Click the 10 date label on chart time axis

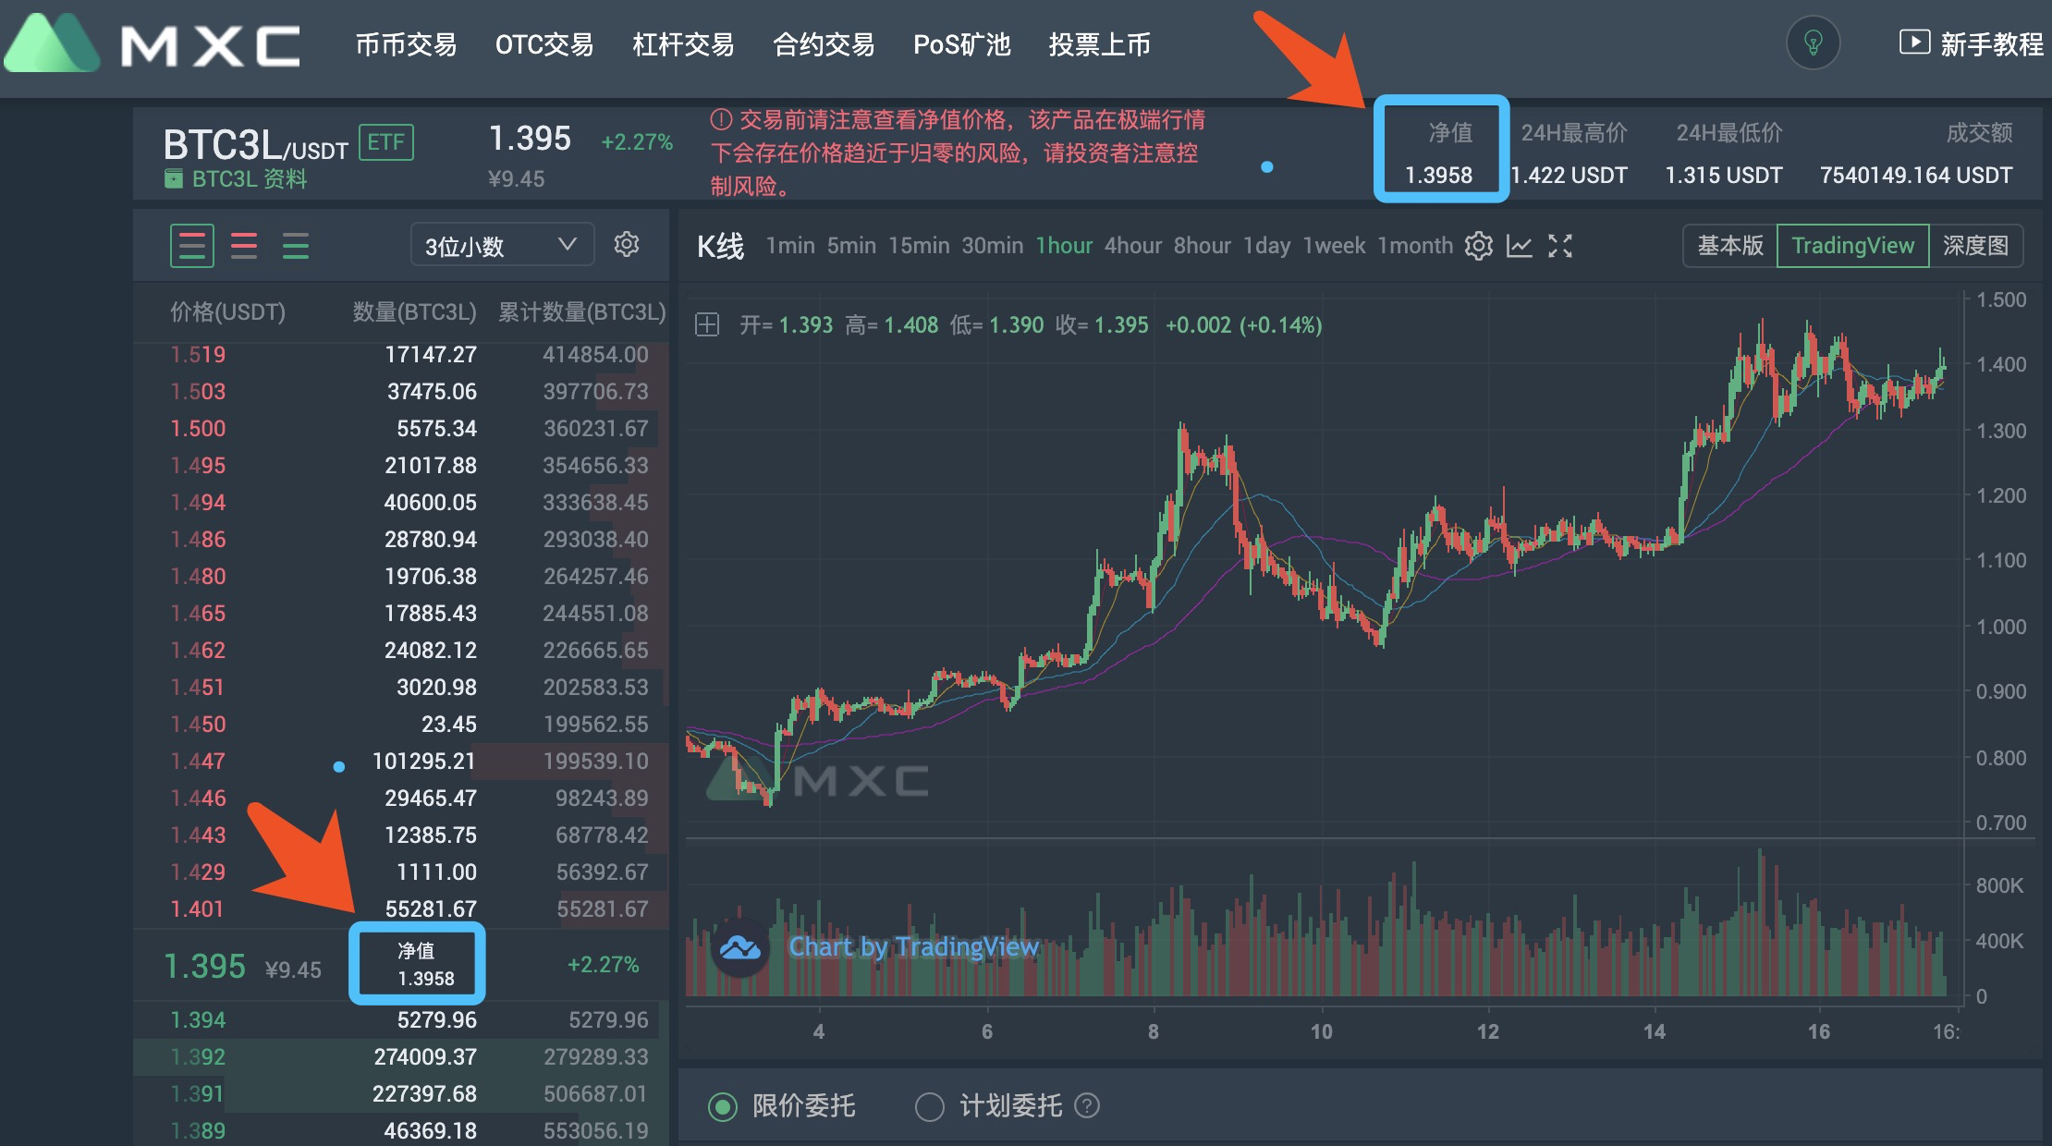tap(1322, 1031)
